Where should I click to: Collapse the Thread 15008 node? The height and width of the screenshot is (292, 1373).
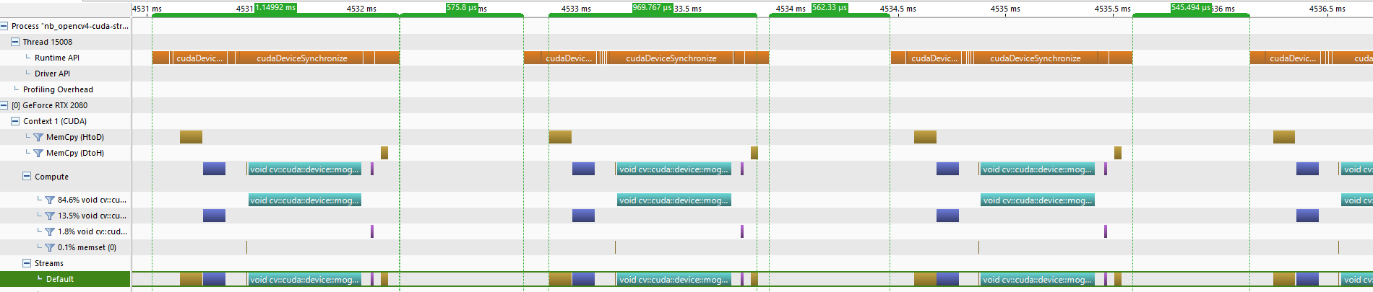point(15,42)
